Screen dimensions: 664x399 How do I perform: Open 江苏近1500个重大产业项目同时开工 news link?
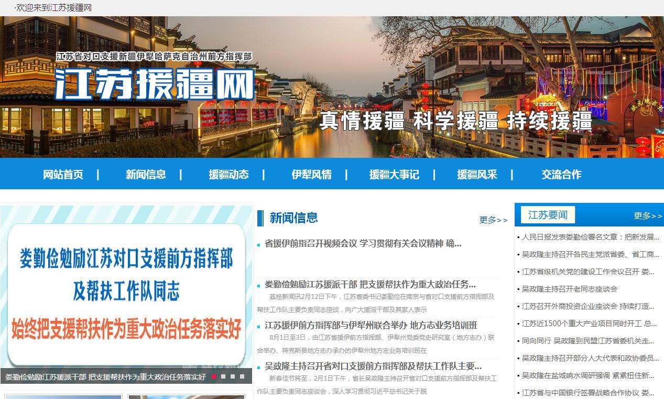pyautogui.click(x=589, y=323)
